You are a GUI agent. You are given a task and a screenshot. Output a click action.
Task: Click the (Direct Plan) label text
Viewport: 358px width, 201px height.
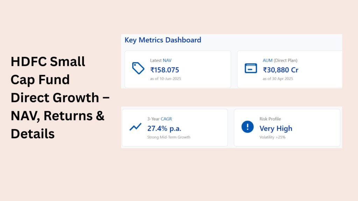click(286, 60)
